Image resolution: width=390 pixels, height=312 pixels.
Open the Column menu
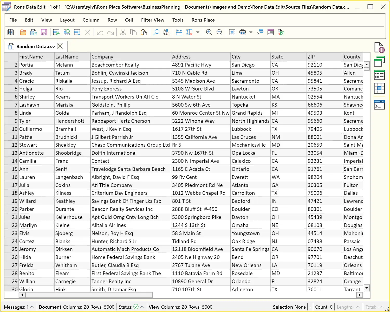(91, 20)
